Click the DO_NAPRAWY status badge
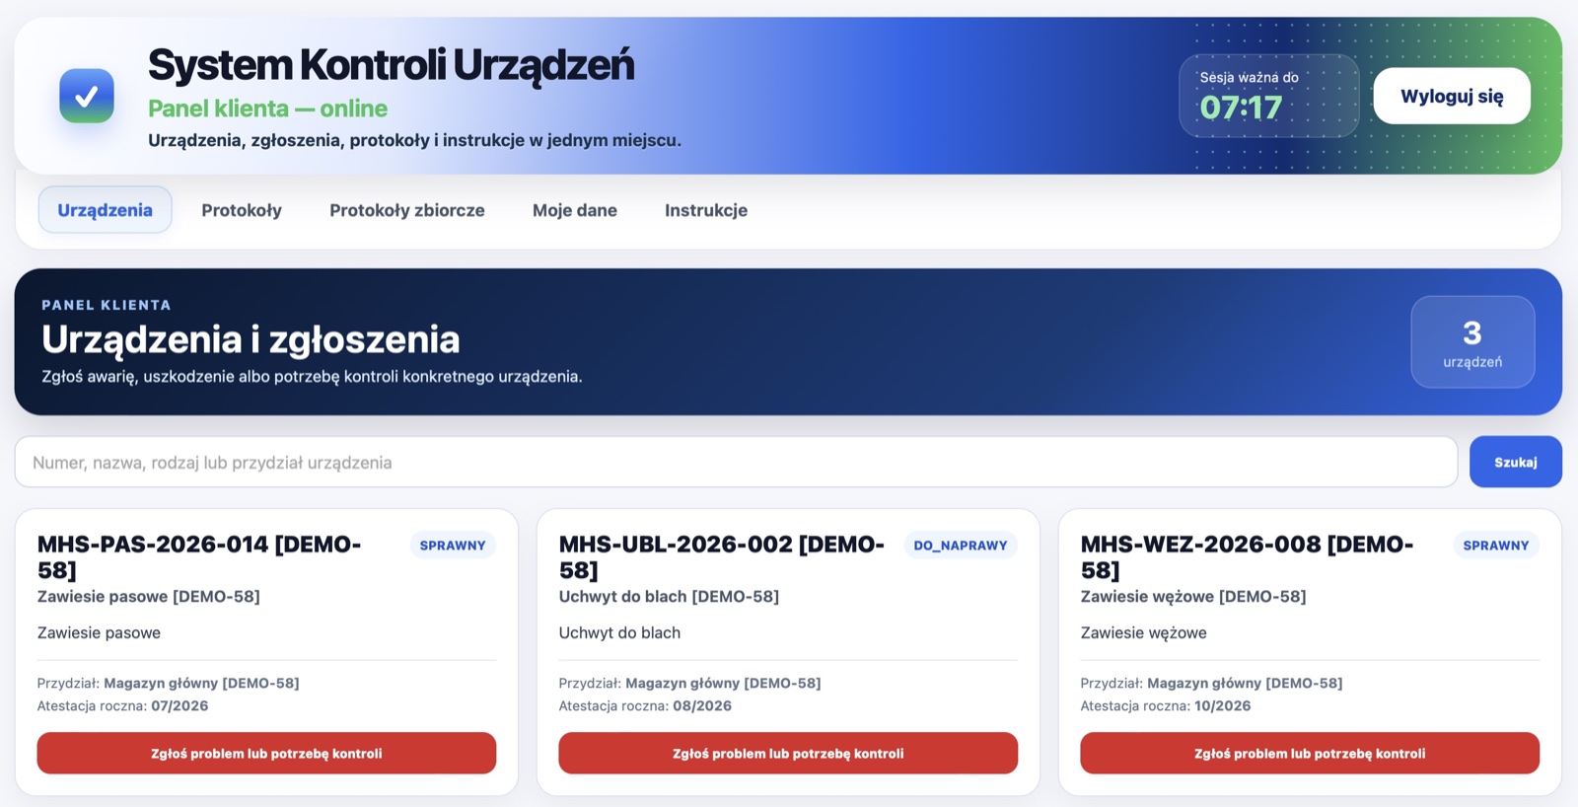The height and width of the screenshot is (807, 1578). (x=961, y=546)
